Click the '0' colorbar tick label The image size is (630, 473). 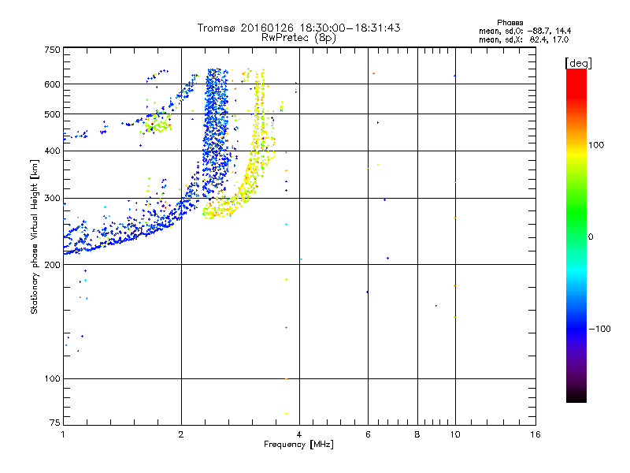591,236
